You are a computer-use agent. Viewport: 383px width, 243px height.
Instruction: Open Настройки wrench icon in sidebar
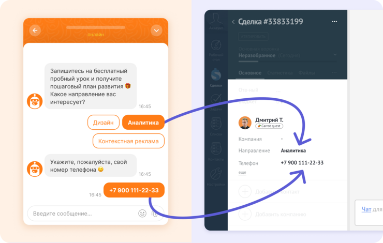point(216,177)
